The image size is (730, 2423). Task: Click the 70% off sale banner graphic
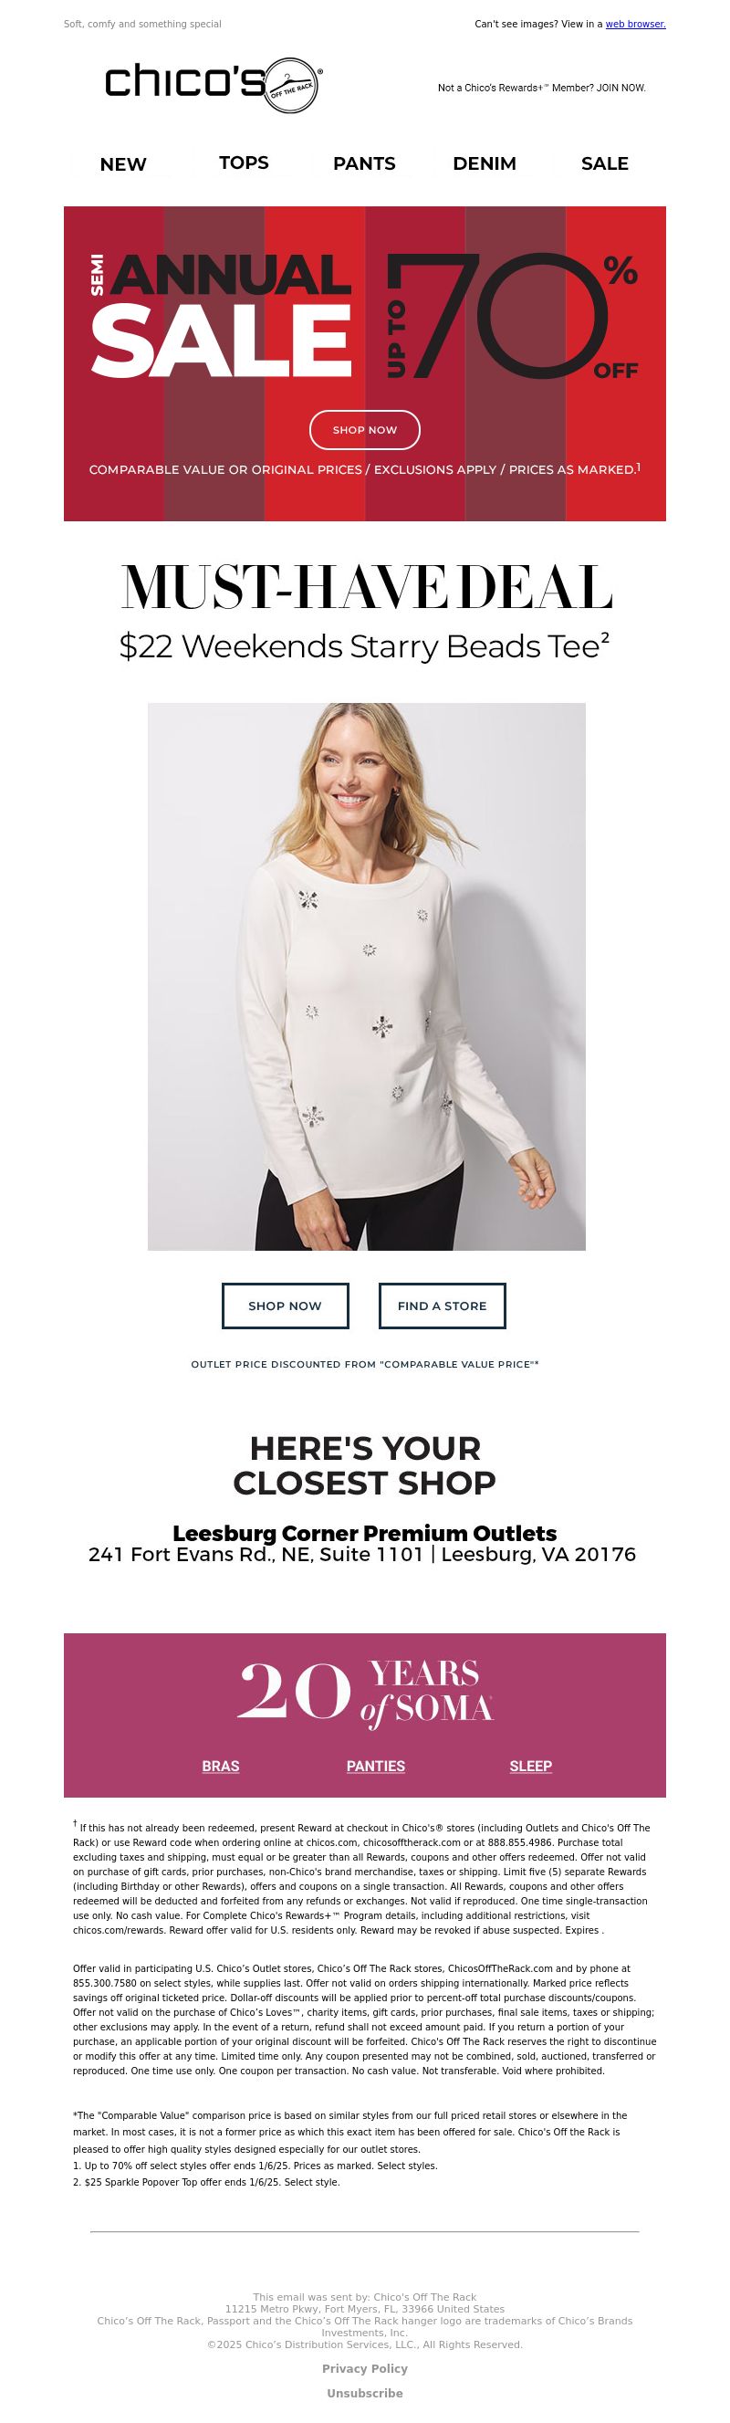pos(365,363)
